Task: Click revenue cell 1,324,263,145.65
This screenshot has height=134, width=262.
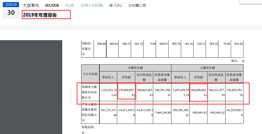Action: [x=108, y=92]
